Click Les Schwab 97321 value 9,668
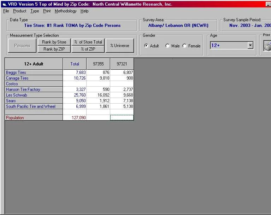Image resolution: width=271 pixels, height=215 pixels. click(122, 95)
